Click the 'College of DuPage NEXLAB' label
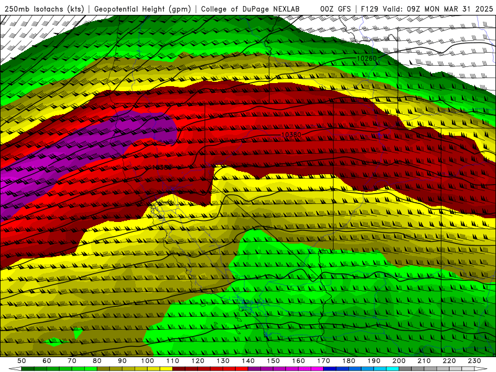The width and height of the screenshot is (496, 372). coord(250,9)
